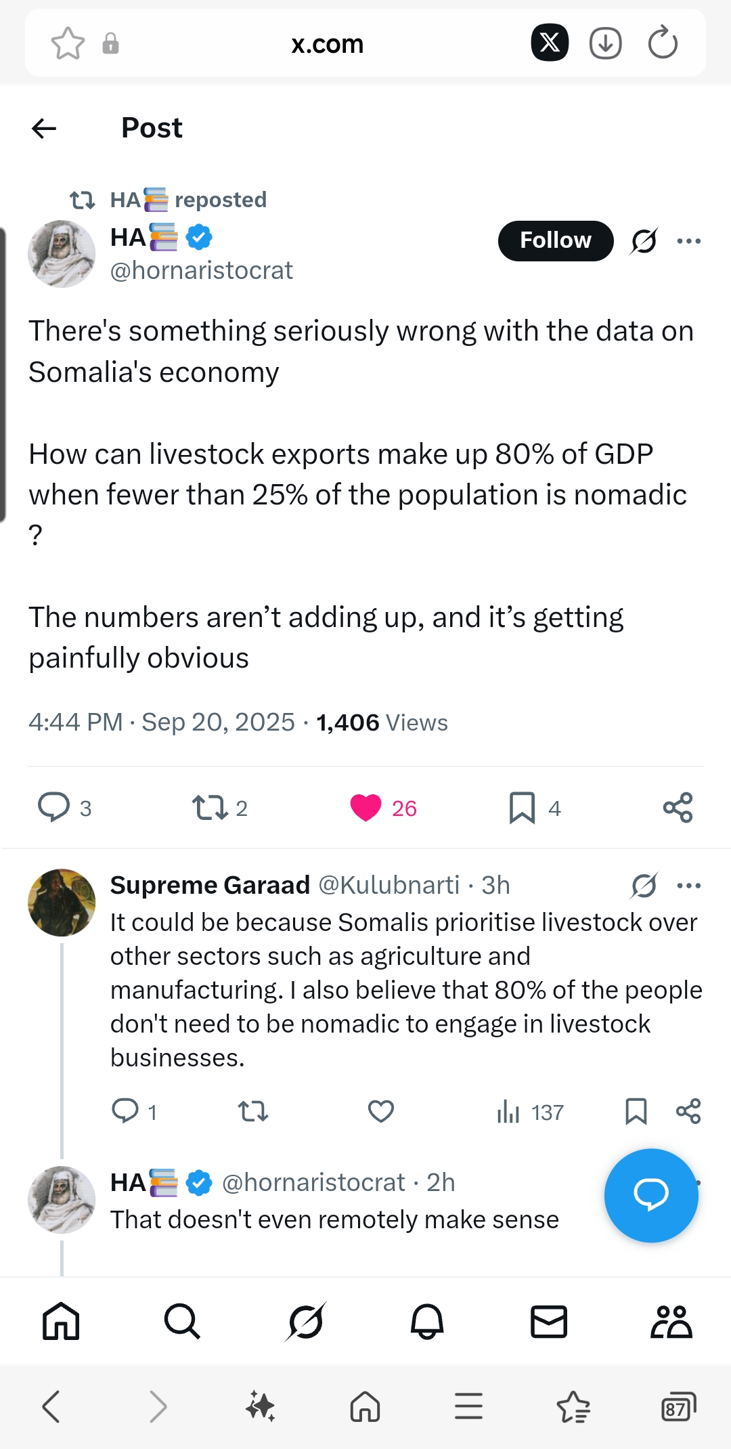Screen dimensions: 731x1449
Task: Bookmark the main post
Action: 522,808
